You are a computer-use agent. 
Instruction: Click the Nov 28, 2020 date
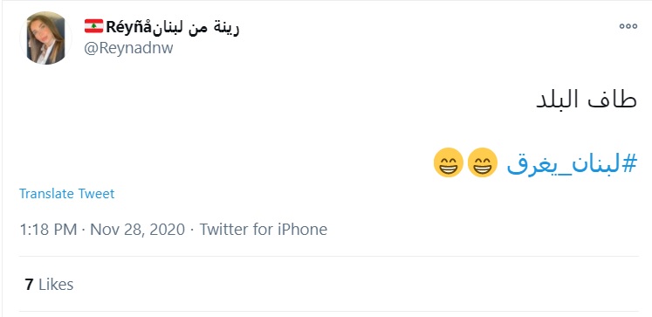pos(137,230)
